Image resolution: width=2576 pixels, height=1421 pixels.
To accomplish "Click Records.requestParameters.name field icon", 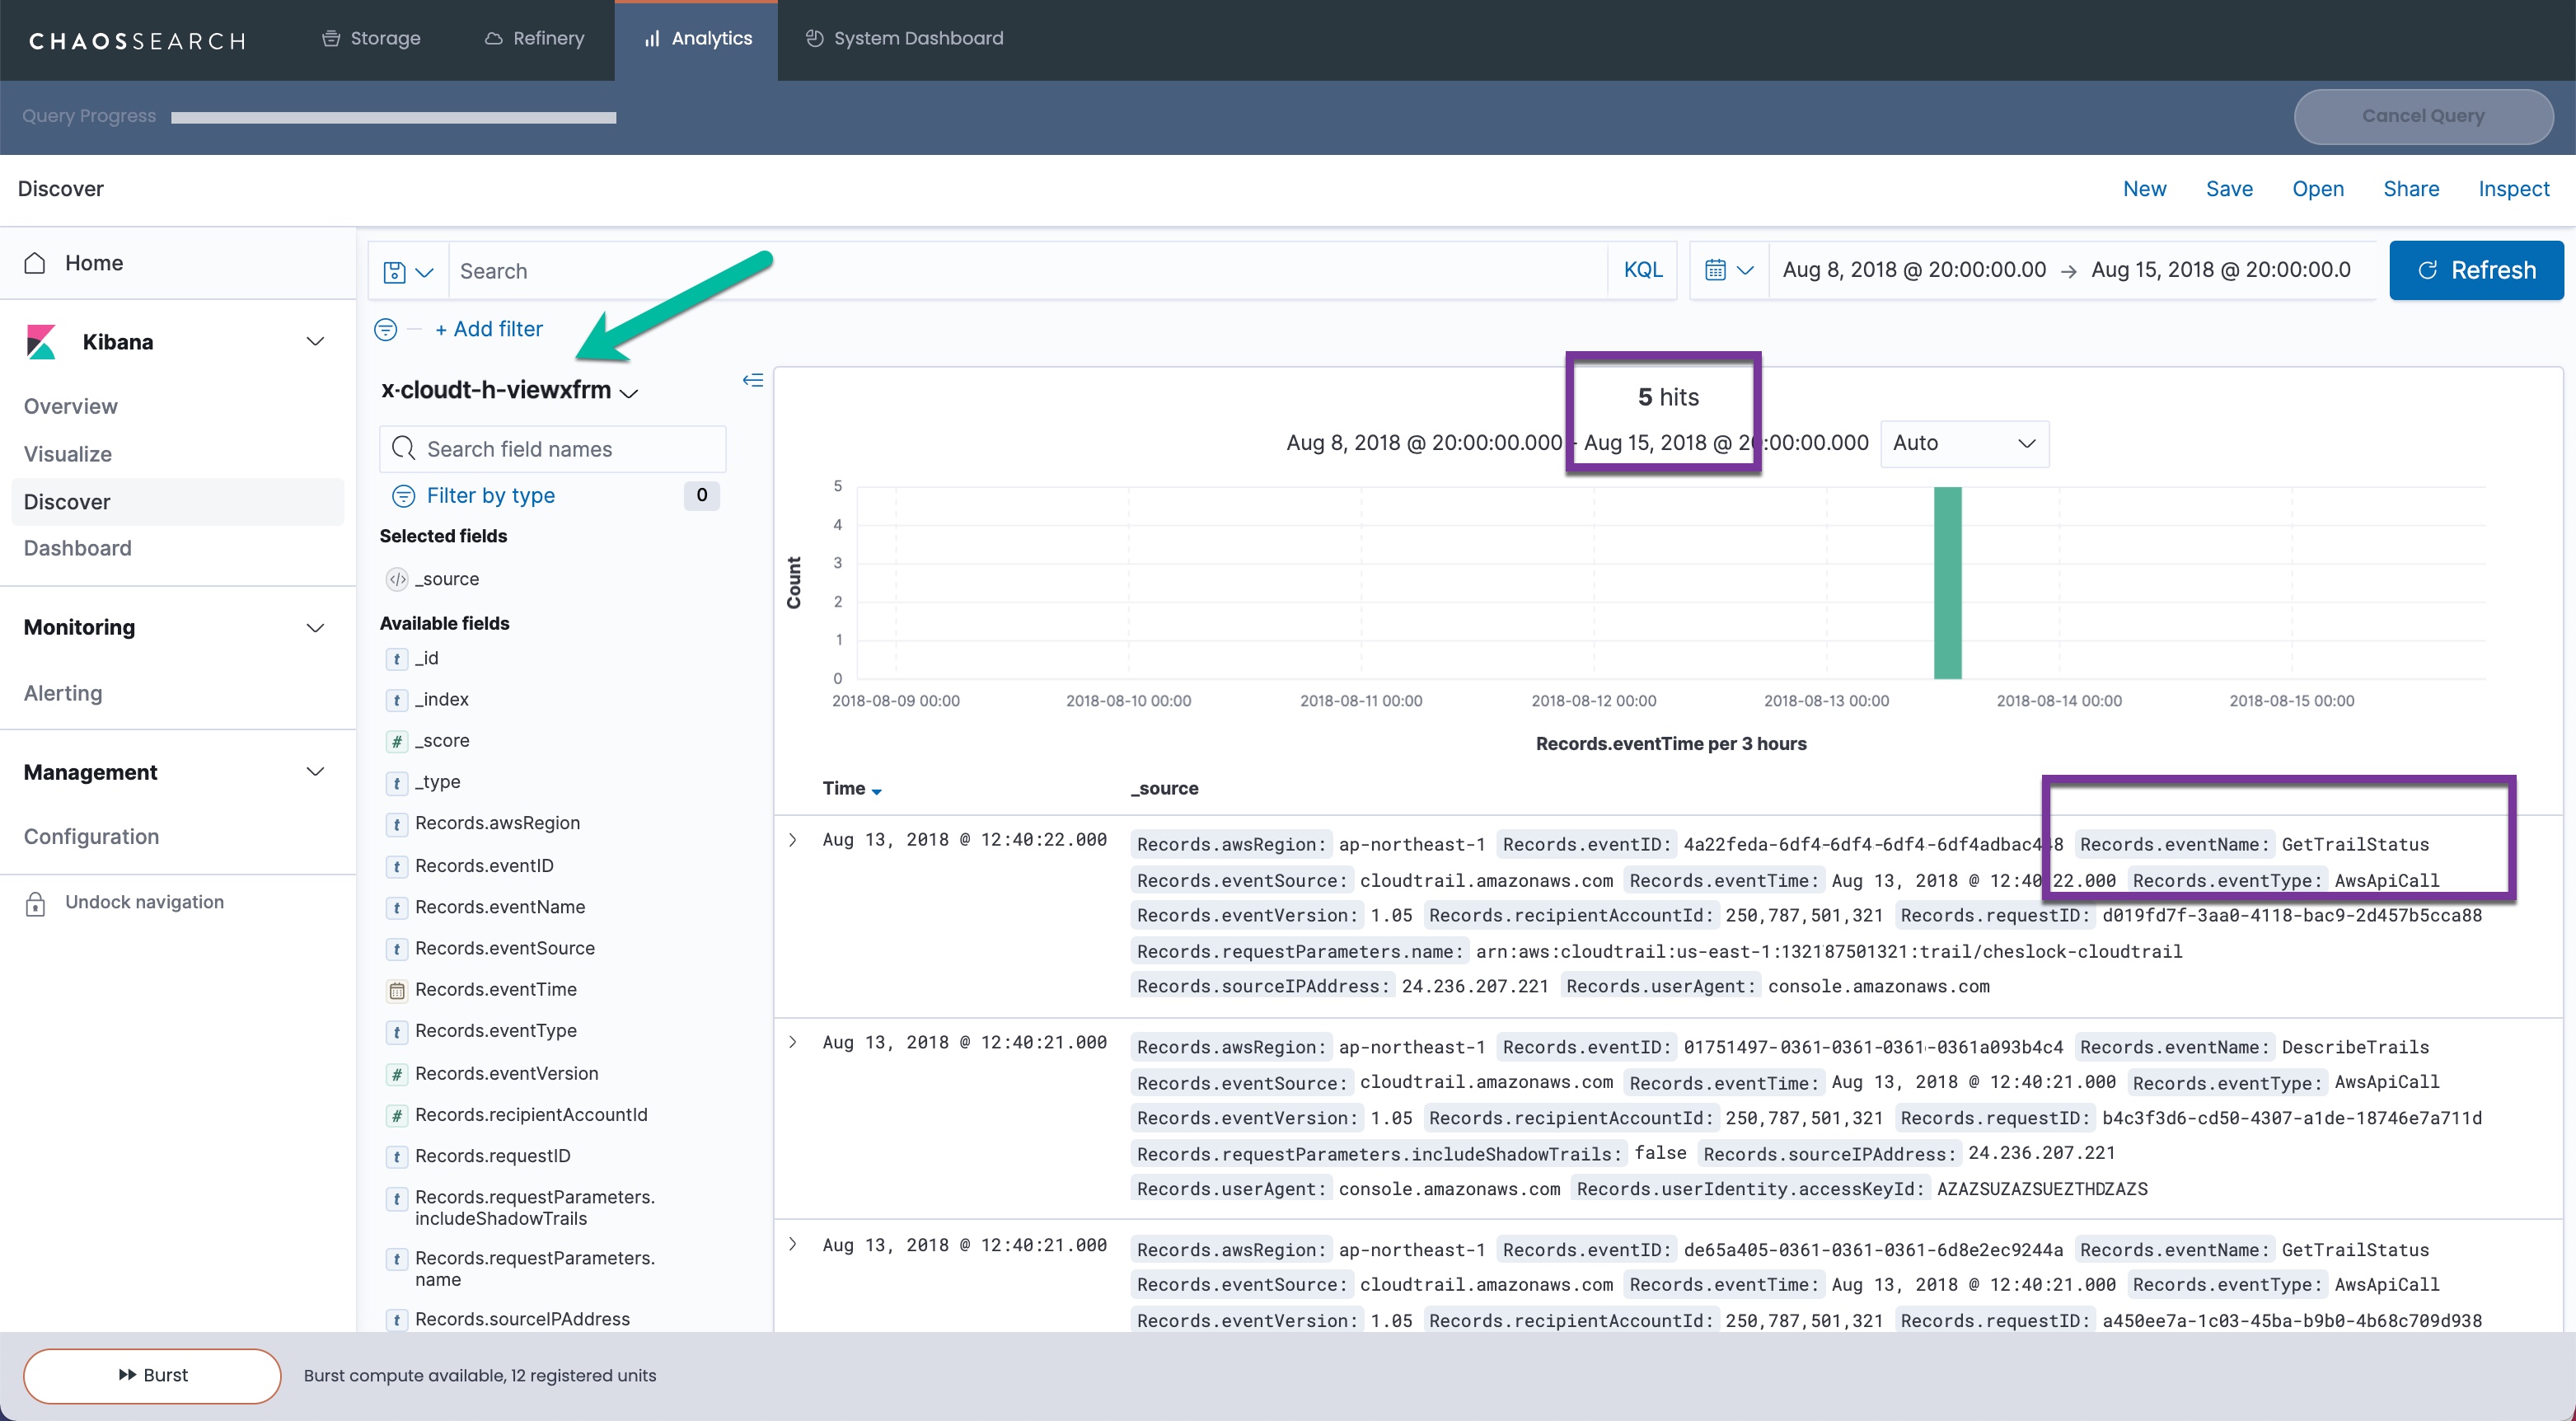I will click(x=397, y=1259).
